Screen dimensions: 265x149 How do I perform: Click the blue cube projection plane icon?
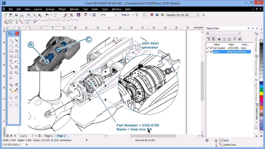coord(157,15)
